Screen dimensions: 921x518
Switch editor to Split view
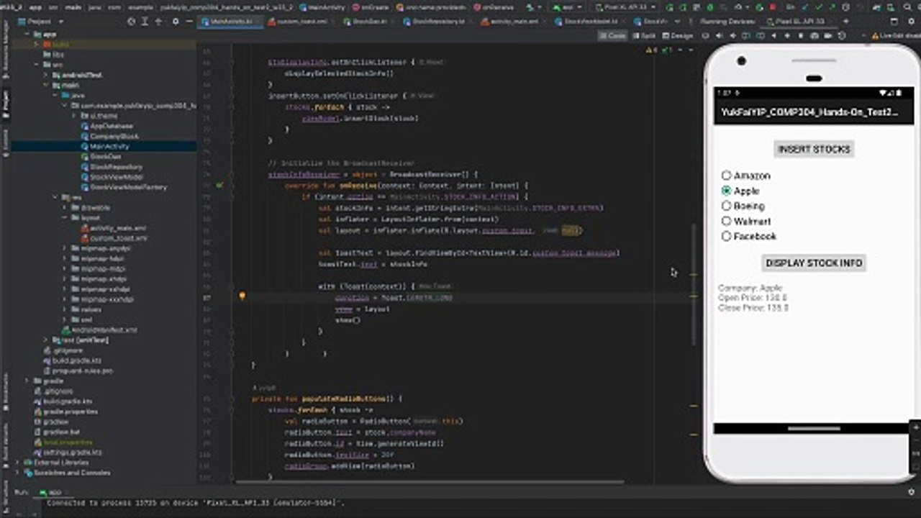645,35
